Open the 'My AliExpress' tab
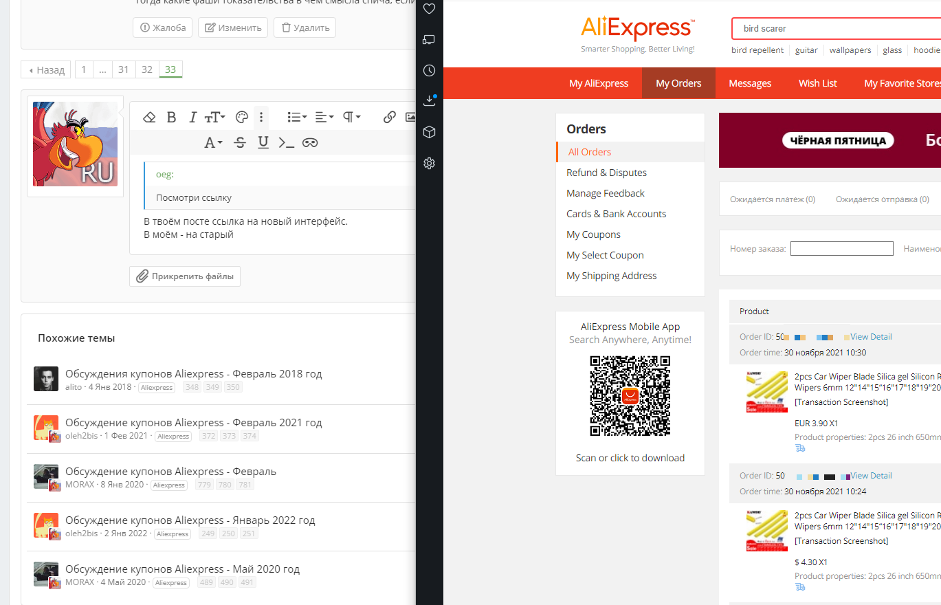Viewport: 941px width, 605px height. click(x=599, y=83)
